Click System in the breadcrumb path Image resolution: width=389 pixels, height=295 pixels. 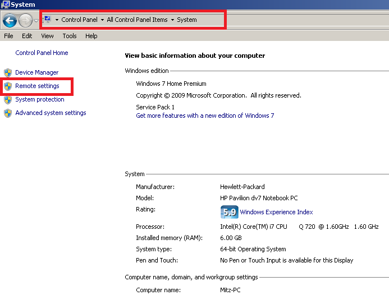[186, 20]
